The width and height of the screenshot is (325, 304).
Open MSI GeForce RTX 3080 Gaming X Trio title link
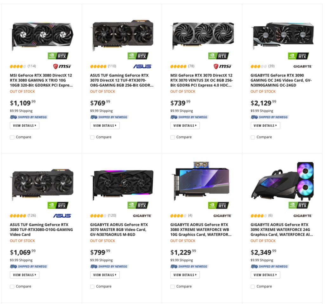pyautogui.click(x=41, y=80)
